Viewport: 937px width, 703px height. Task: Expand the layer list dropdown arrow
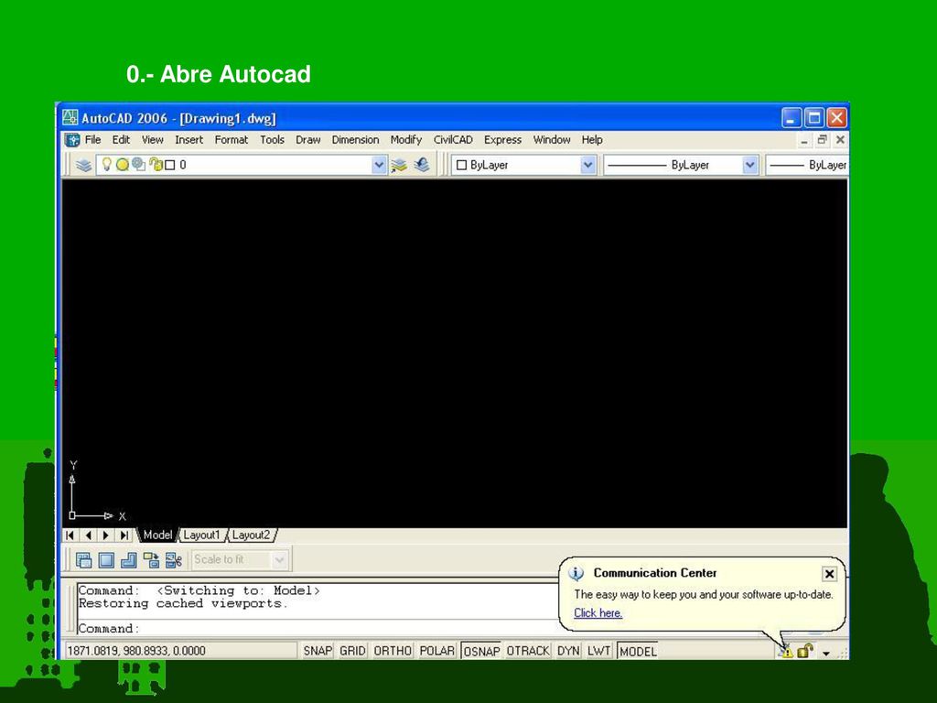[x=379, y=165]
